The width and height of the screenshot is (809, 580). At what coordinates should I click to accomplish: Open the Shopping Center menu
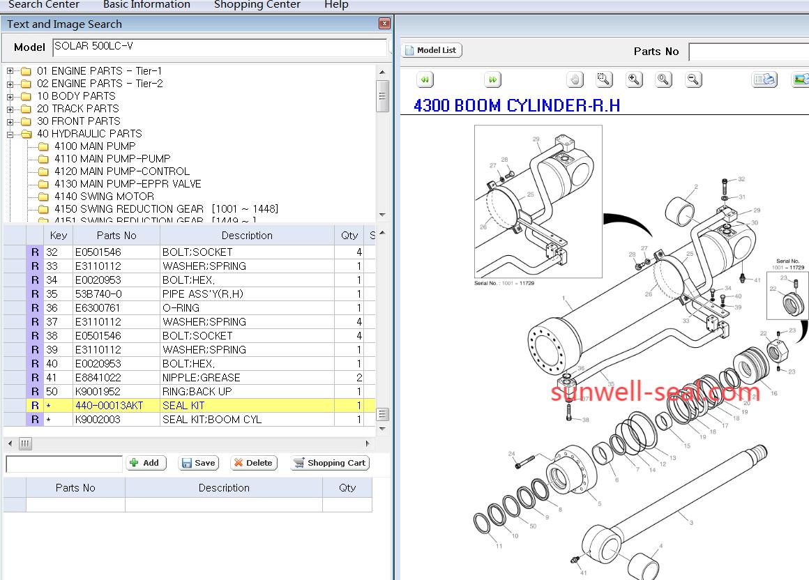[x=257, y=5]
